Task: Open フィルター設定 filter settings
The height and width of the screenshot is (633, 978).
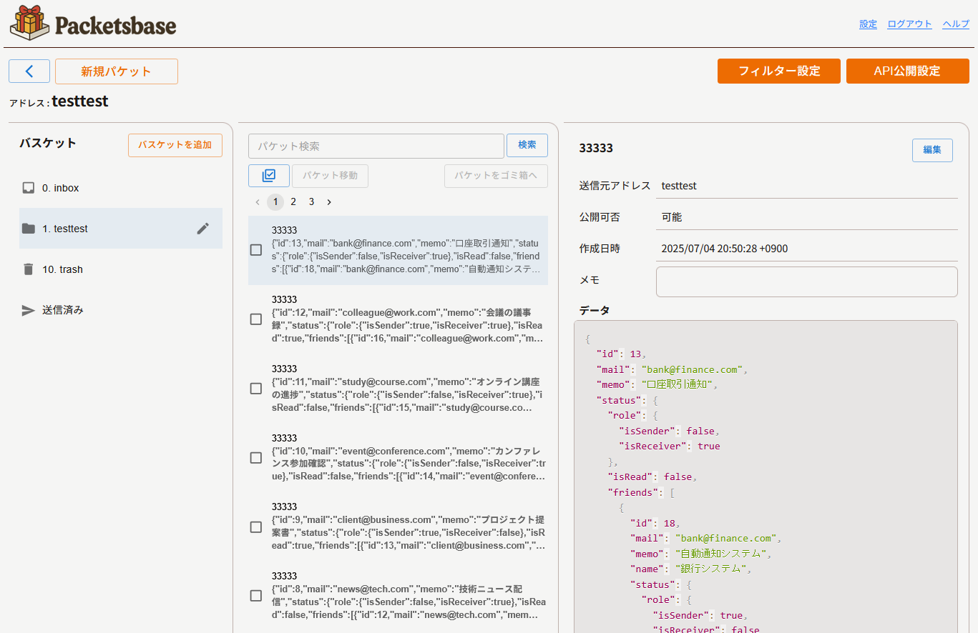Action: point(779,71)
